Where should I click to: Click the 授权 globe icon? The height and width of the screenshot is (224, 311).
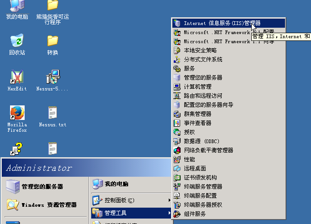(177, 132)
